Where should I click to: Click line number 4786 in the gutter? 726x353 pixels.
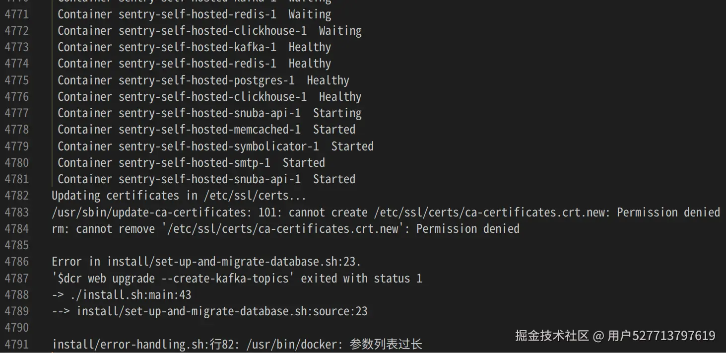[x=17, y=262]
